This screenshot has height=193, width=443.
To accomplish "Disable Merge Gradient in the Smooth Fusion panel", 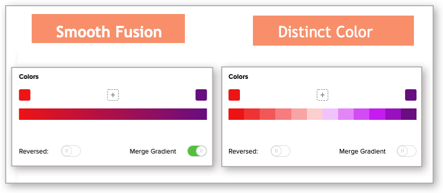I will (197, 151).
